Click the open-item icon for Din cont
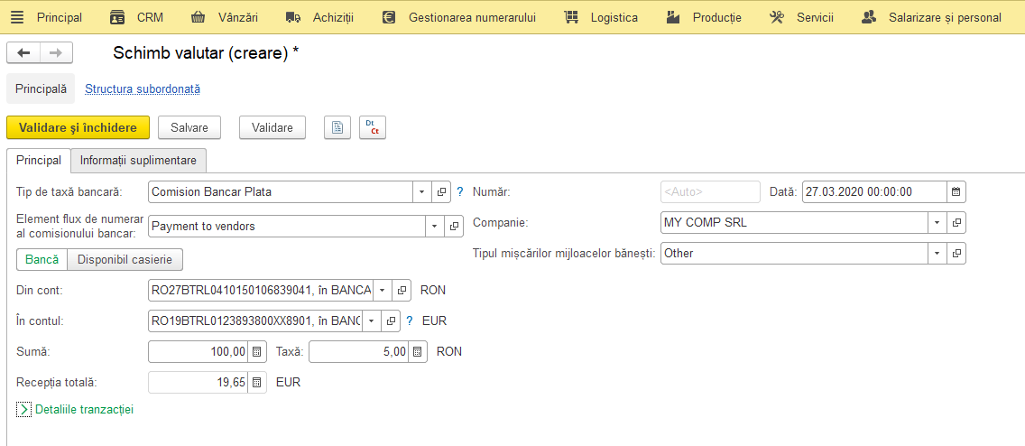 pos(402,290)
